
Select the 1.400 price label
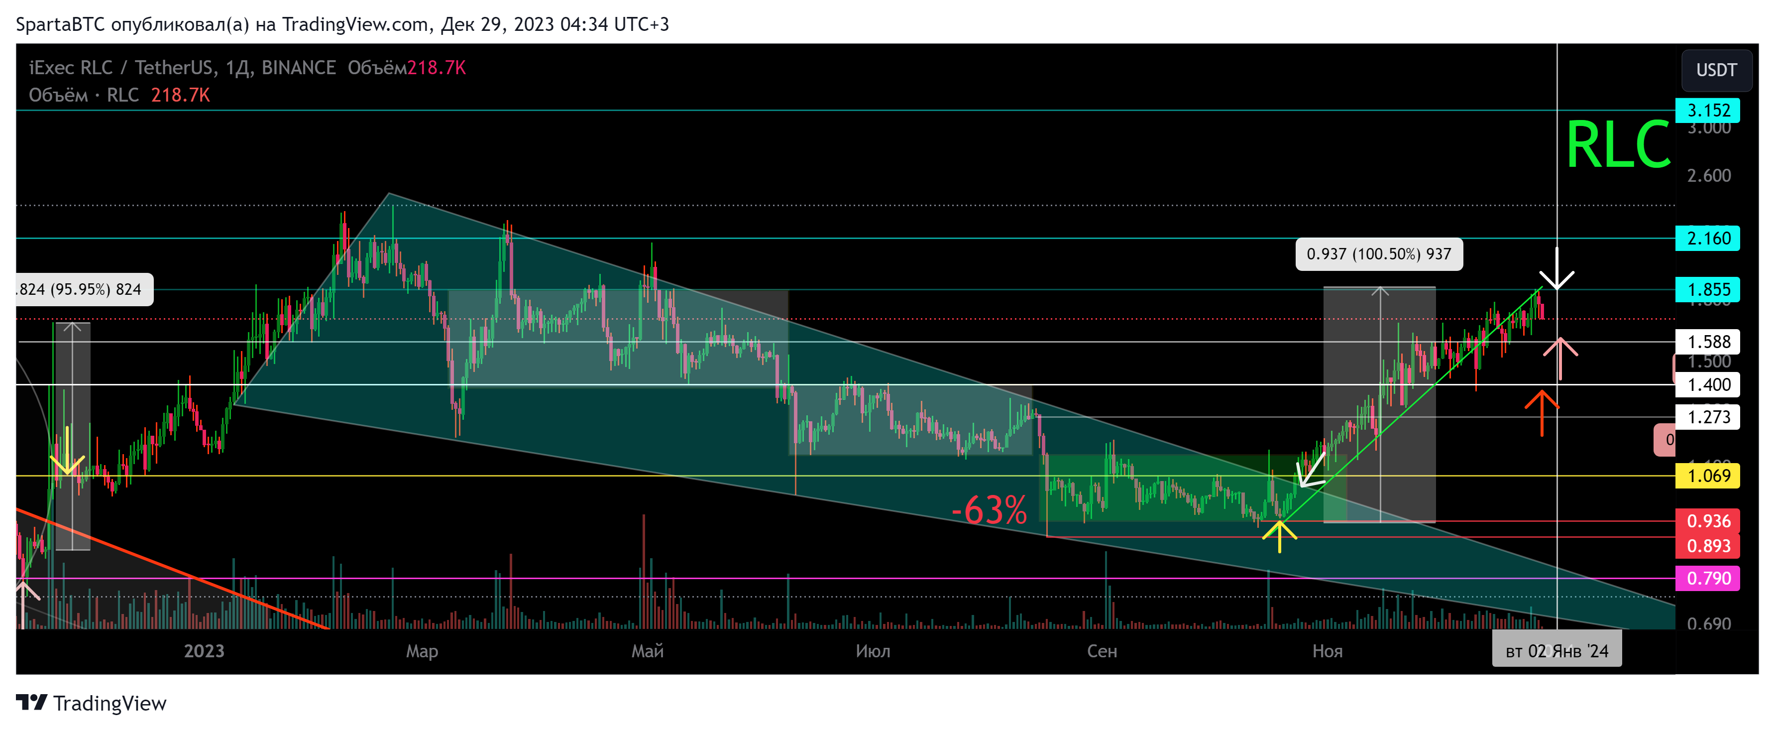1707,385
